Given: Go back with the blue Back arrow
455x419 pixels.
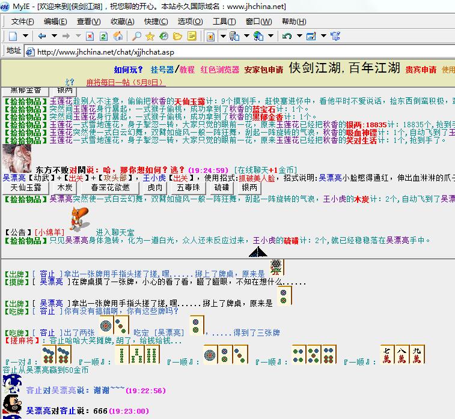Looking at the screenshot, I should [x=42, y=36].
